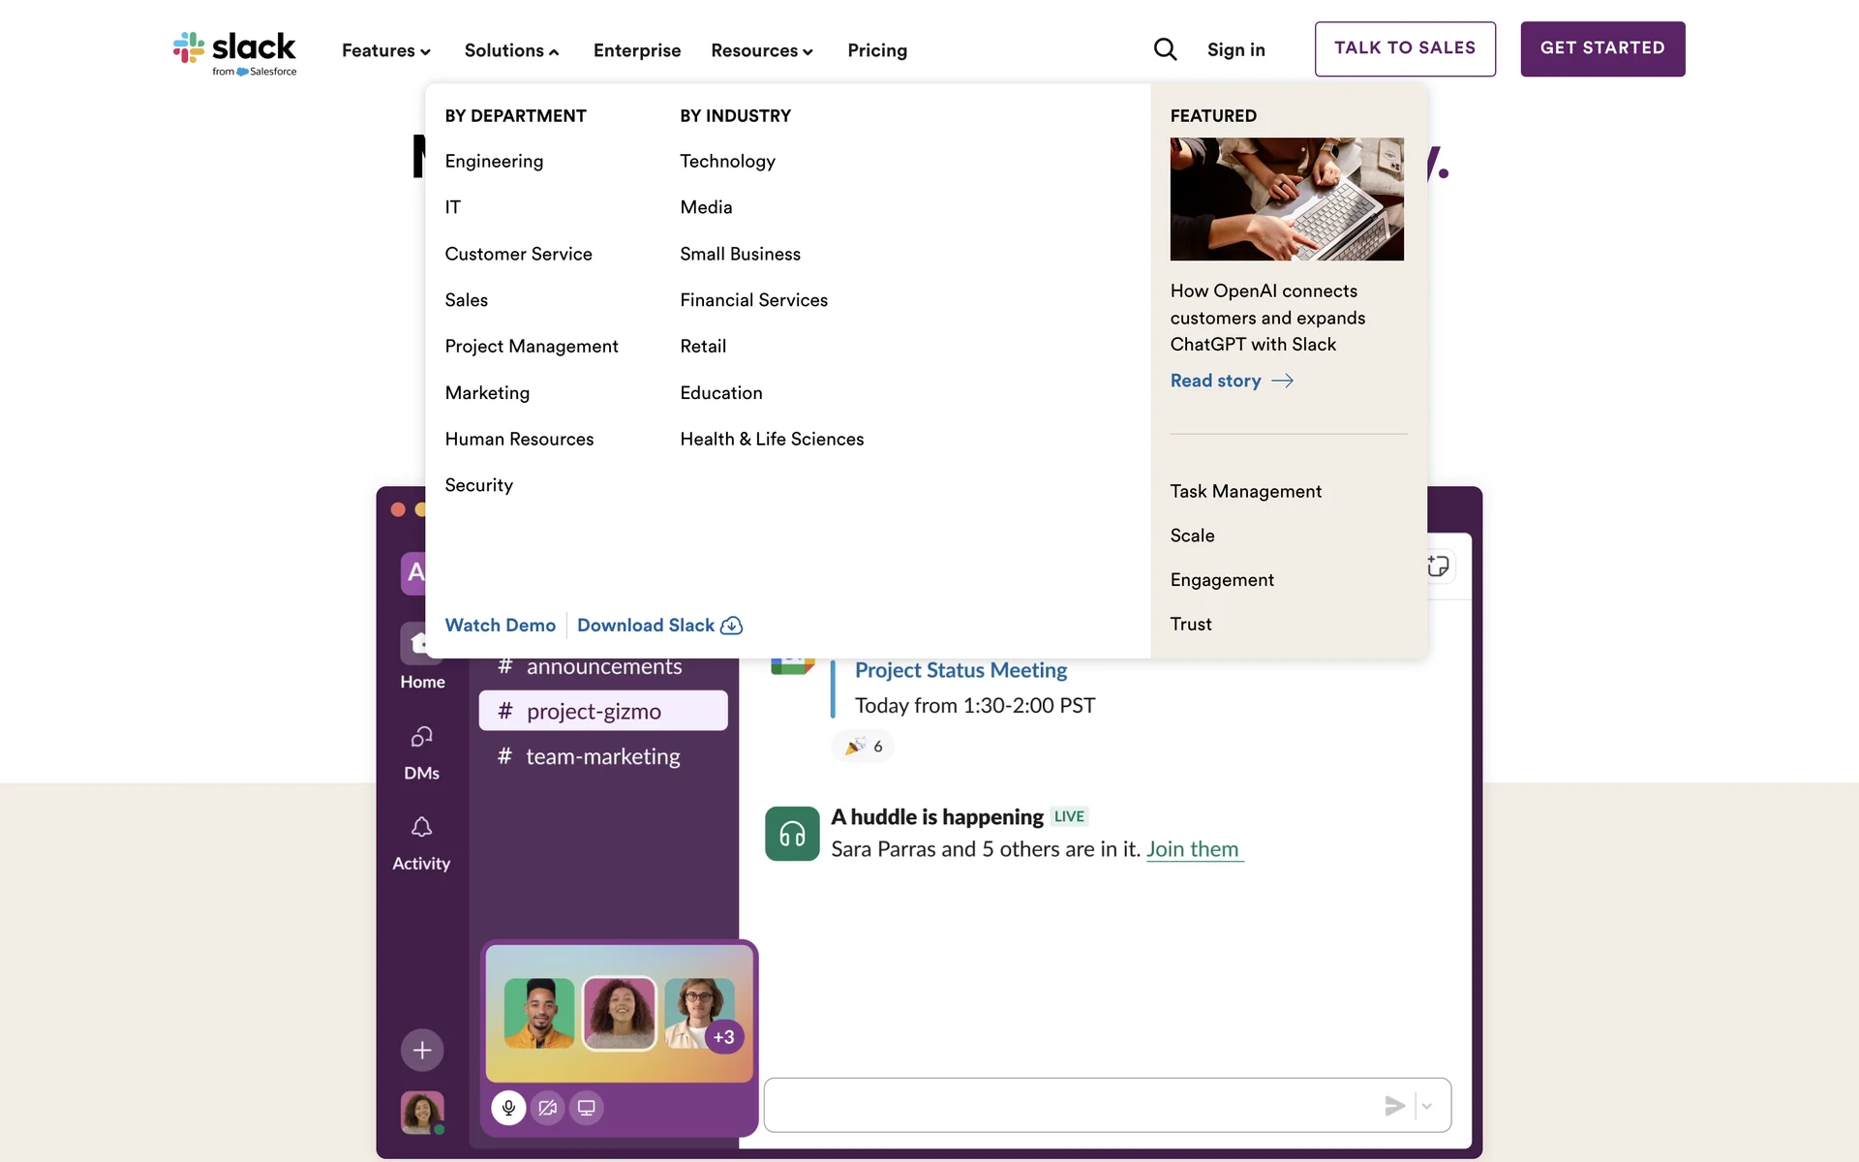Image resolution: width=1859 pixels, height=1162 pixels.
Task: Toggle the huddle microphone button
Action: (508, 1108)
